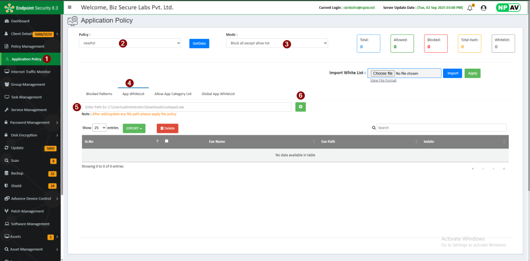This screenshot has width=530, height=261.
Task: Open Dashboard from the sidebar
Action: [x=20, y=21]
